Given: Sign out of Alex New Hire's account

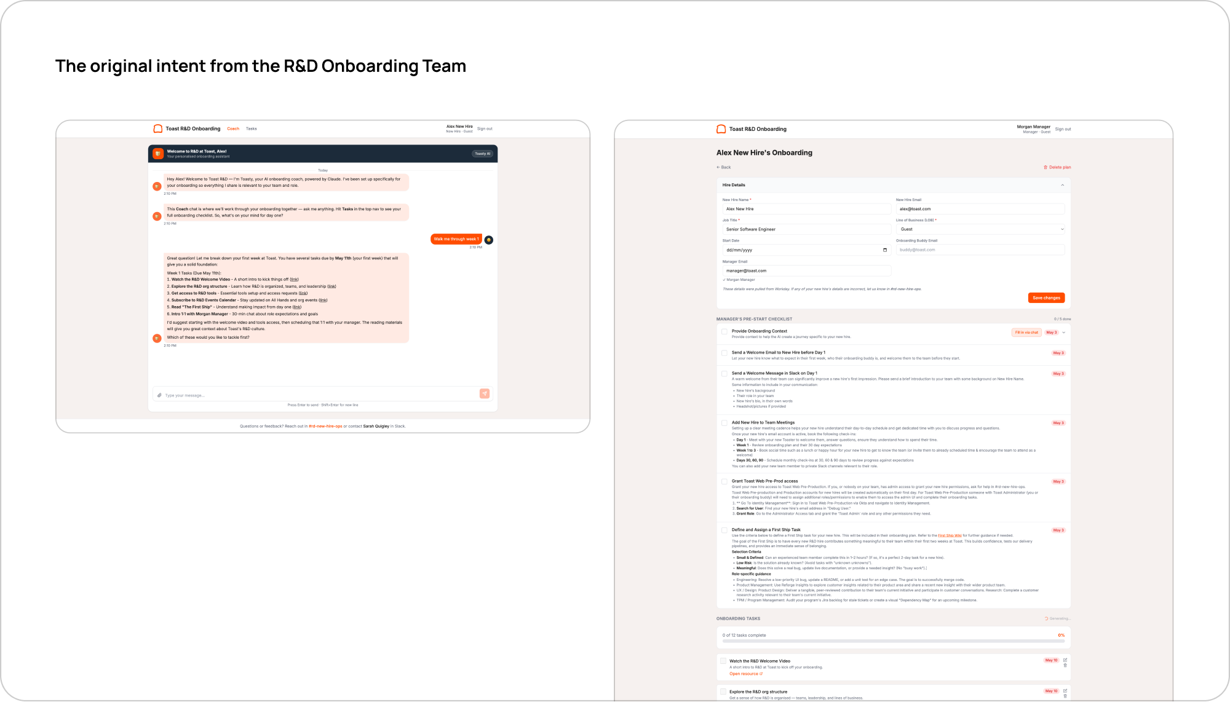Looking at the screenshot, I should click(485, 129).
